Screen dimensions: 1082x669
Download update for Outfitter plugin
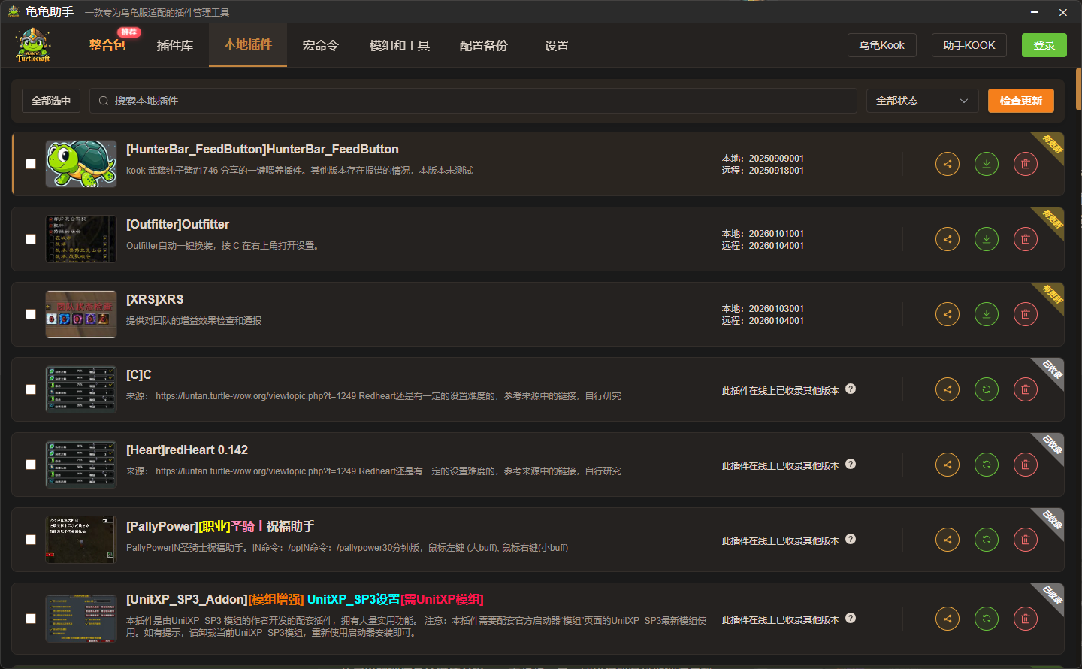pyautogui.click(x=986, y=239)
